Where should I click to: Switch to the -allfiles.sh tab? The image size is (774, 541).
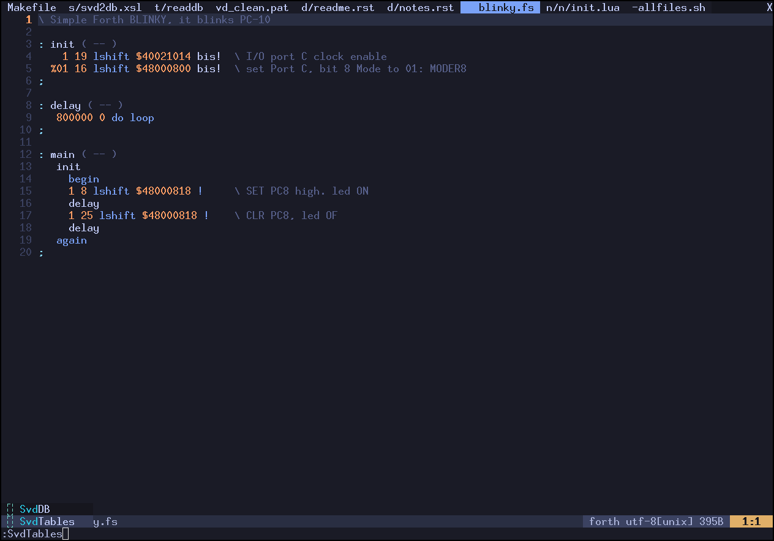668,8
